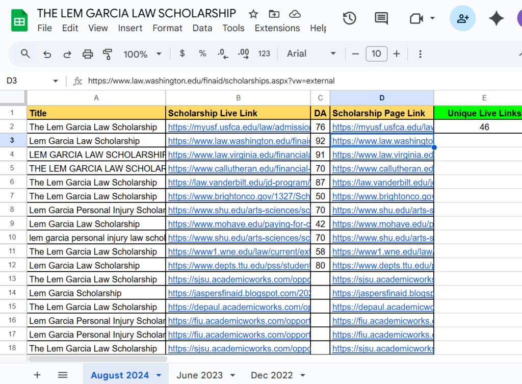Increase font size with plus button
This screenshot has width=522, height=384.
point(397,54)
